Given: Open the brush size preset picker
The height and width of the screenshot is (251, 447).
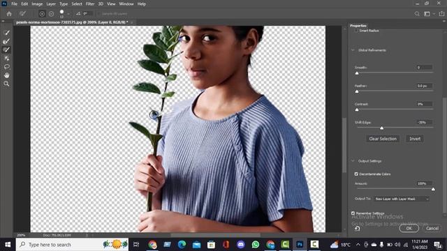Looking at the screenshot, I should pos(68,14).
